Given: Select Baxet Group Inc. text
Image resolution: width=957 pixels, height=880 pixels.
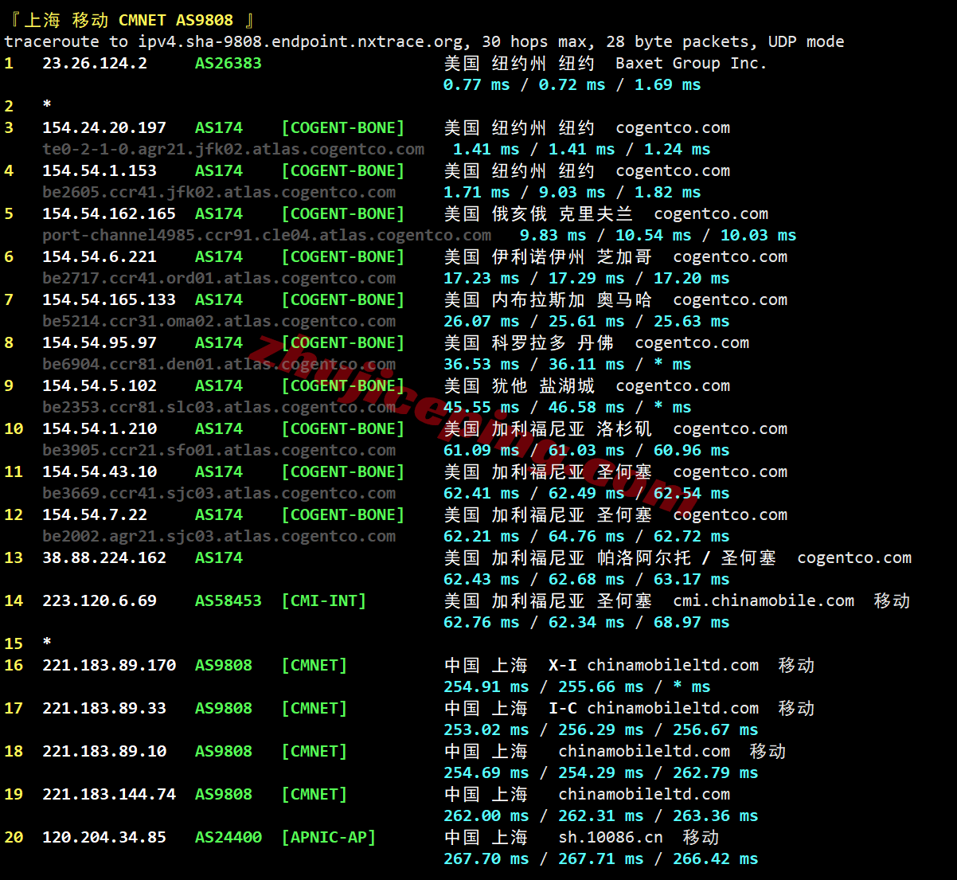Looking at the screenshot, I should [691, 63].
